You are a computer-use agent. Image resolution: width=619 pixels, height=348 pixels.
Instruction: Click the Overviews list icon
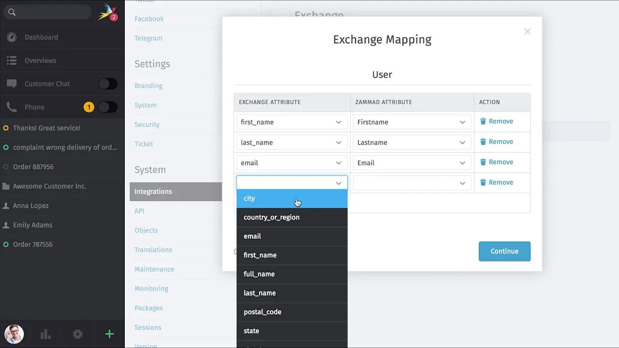click(12, 60)
